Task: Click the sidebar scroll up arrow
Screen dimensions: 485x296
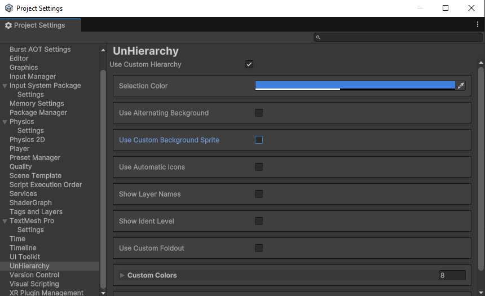Action: [x=103, y=50]
